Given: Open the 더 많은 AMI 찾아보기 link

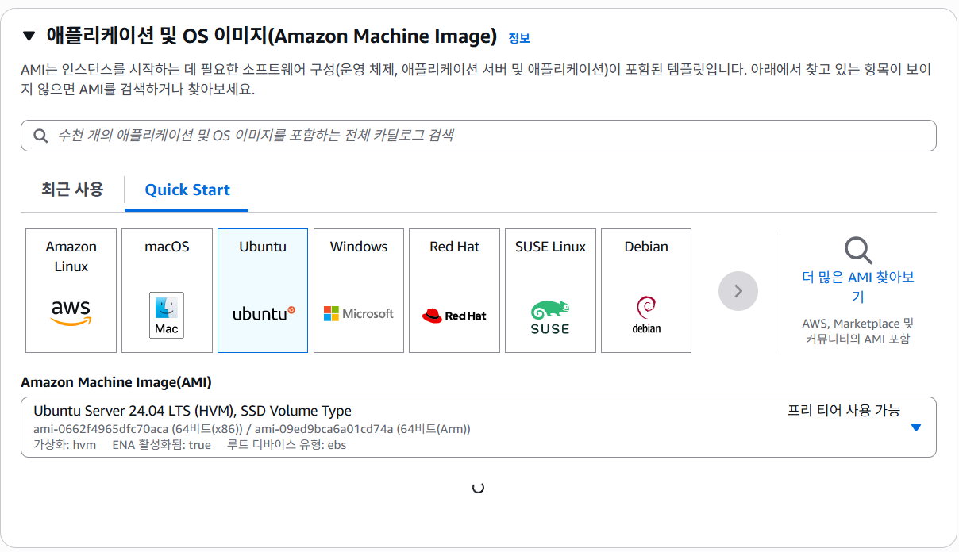Looking at the screenshot, I should coord(858,287).
